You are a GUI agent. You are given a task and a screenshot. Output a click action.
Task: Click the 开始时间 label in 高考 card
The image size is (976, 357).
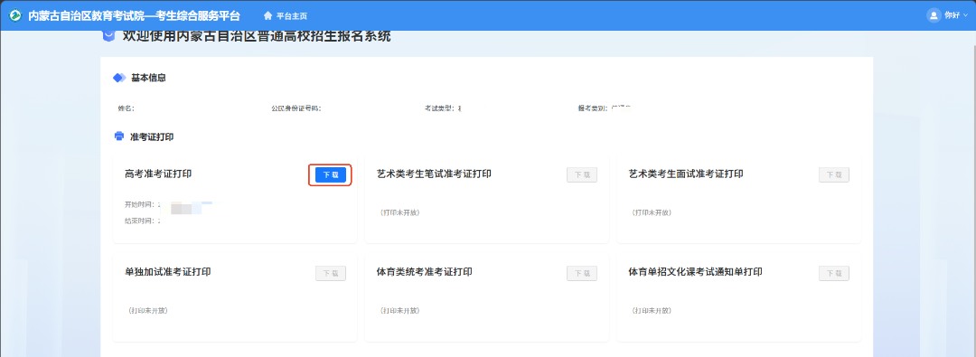coord(140,204)
